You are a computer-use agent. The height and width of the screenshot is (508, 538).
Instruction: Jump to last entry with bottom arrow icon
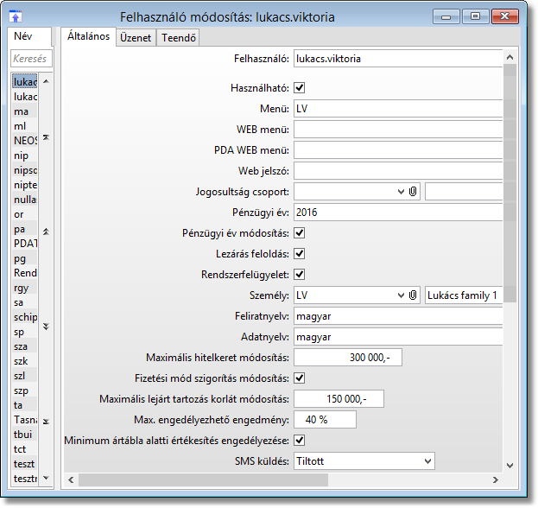[46, 422]
